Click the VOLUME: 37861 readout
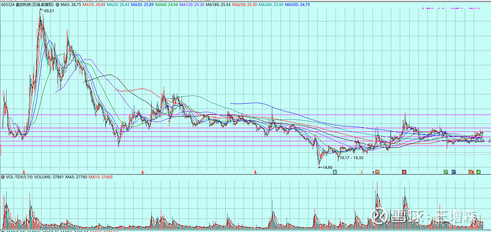This screenshot has height=232, width=491. click(x=50, y=177)
